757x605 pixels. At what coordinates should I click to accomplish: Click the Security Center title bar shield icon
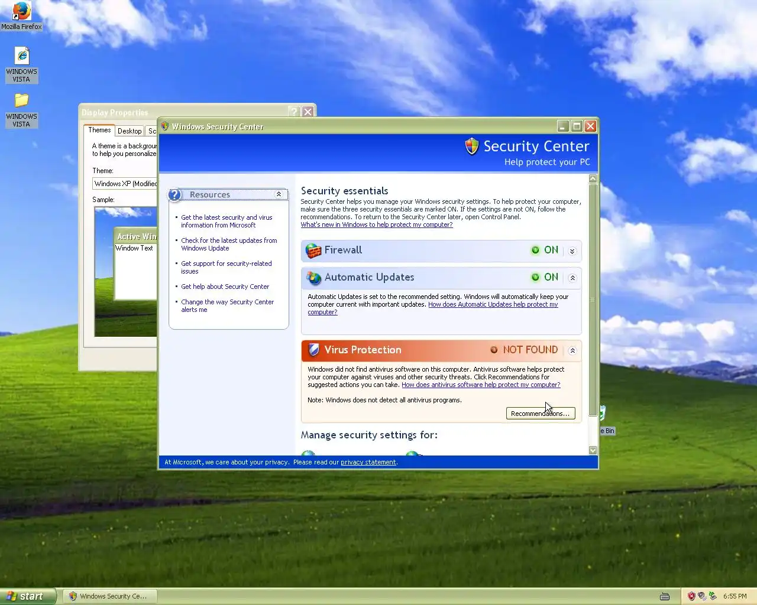pyautogui.click(x=165, y=126)
